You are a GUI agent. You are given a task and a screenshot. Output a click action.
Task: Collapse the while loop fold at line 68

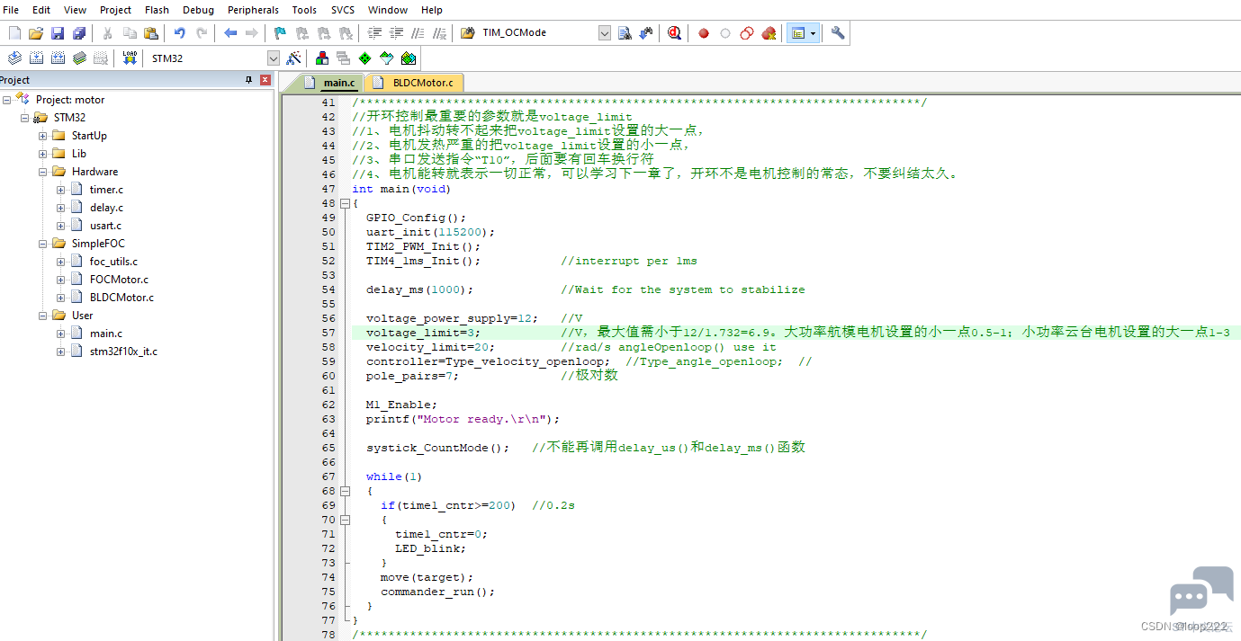[x=345, y=491]
